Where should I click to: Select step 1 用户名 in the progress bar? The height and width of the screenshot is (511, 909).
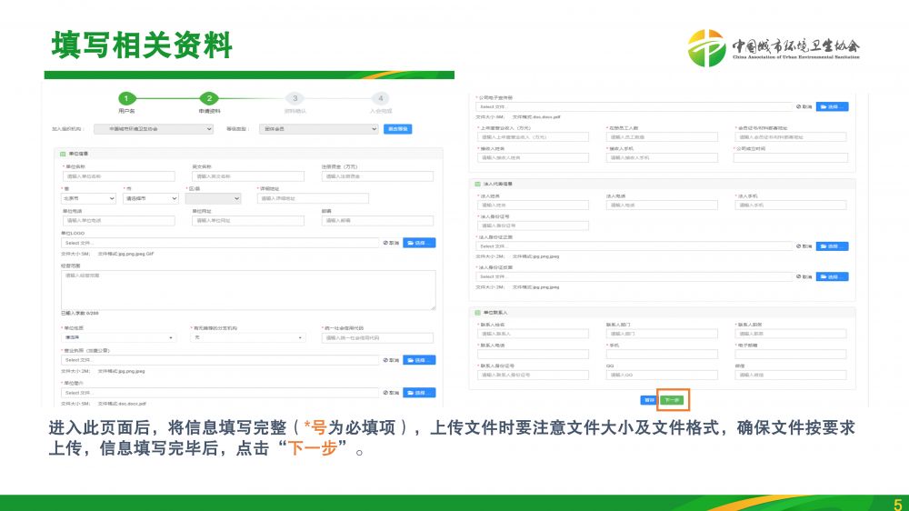pos(126,98)
